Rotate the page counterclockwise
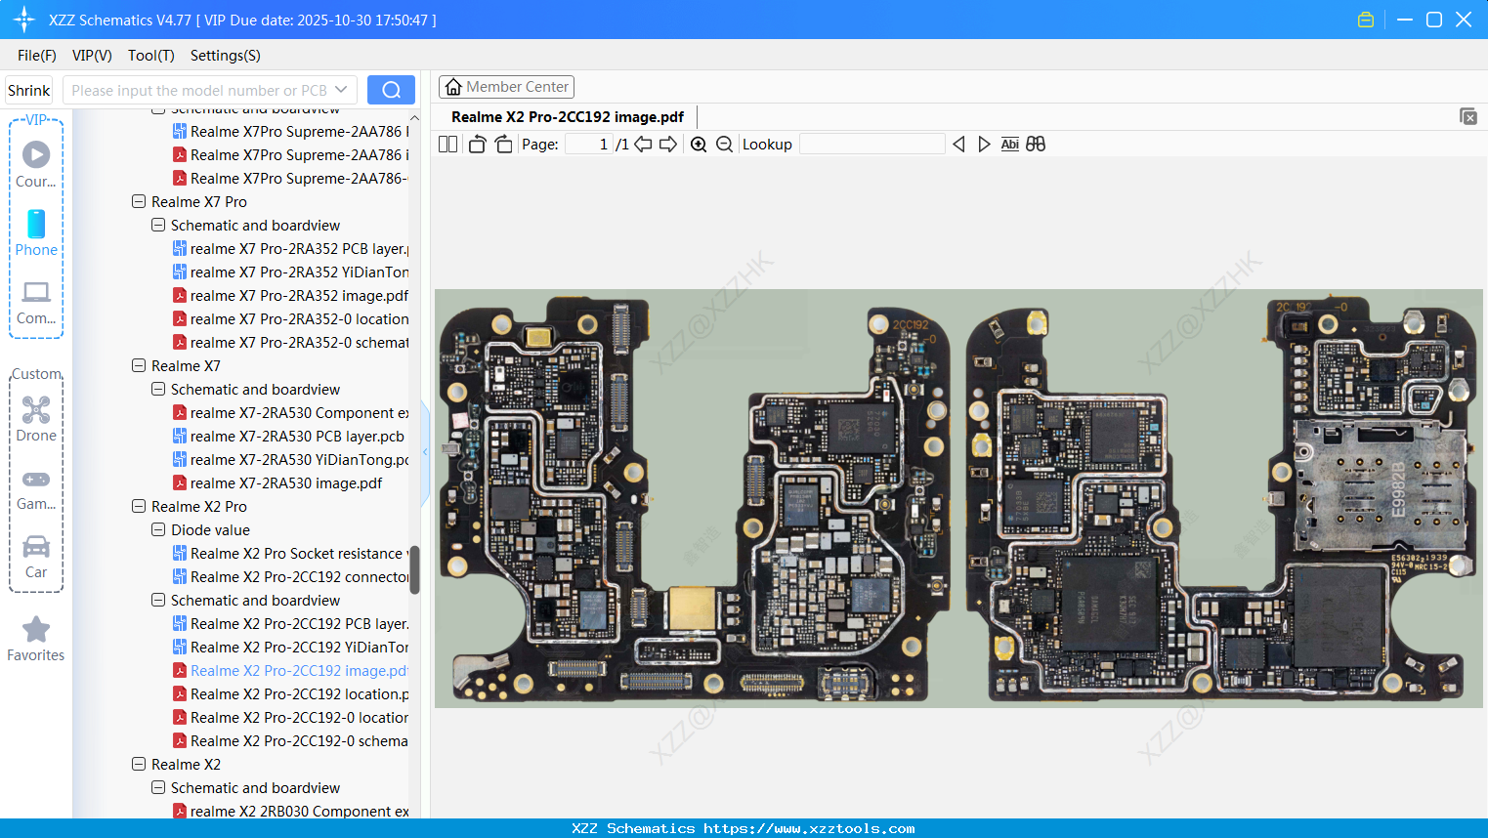Viewport: 1488px width, 838px height. tap(477, 145)
